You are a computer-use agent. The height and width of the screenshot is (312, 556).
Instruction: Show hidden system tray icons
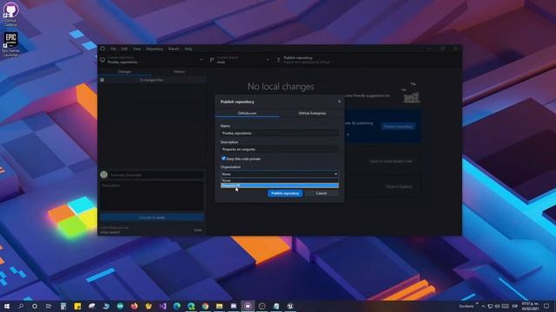pyautogui.click(x=483, y=306)
